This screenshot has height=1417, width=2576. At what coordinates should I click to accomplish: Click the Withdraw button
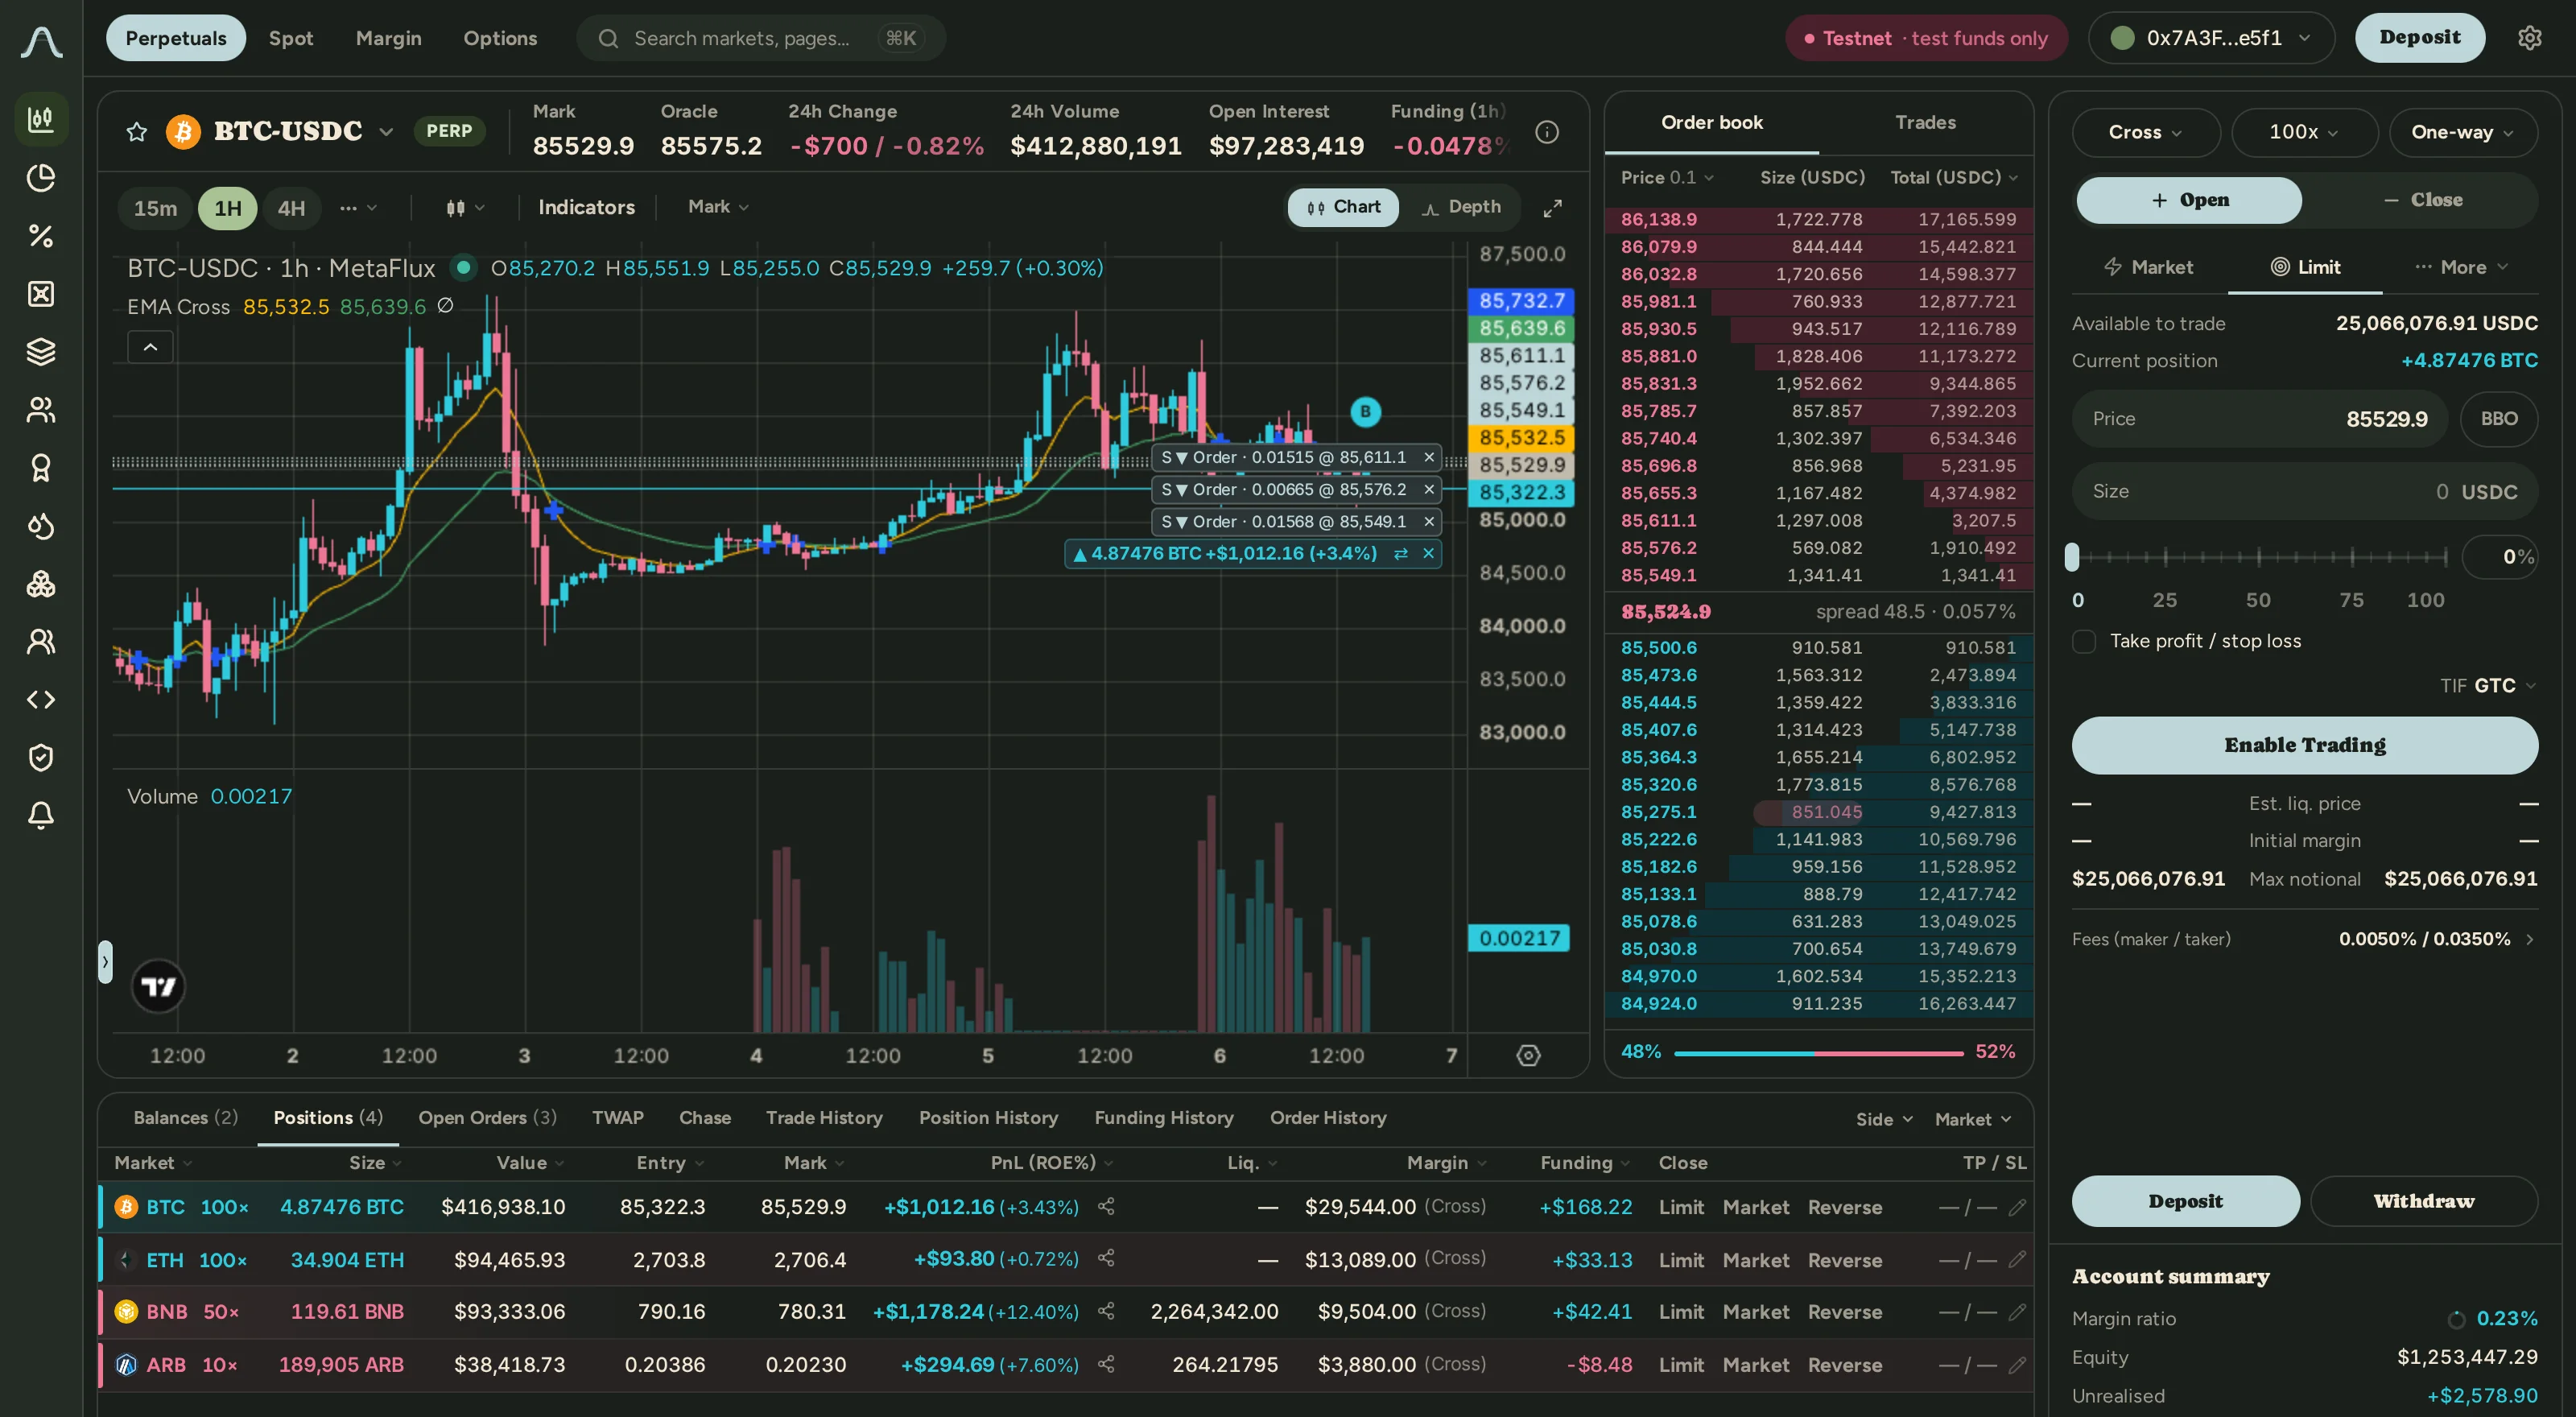(x=2423, y=1201)
